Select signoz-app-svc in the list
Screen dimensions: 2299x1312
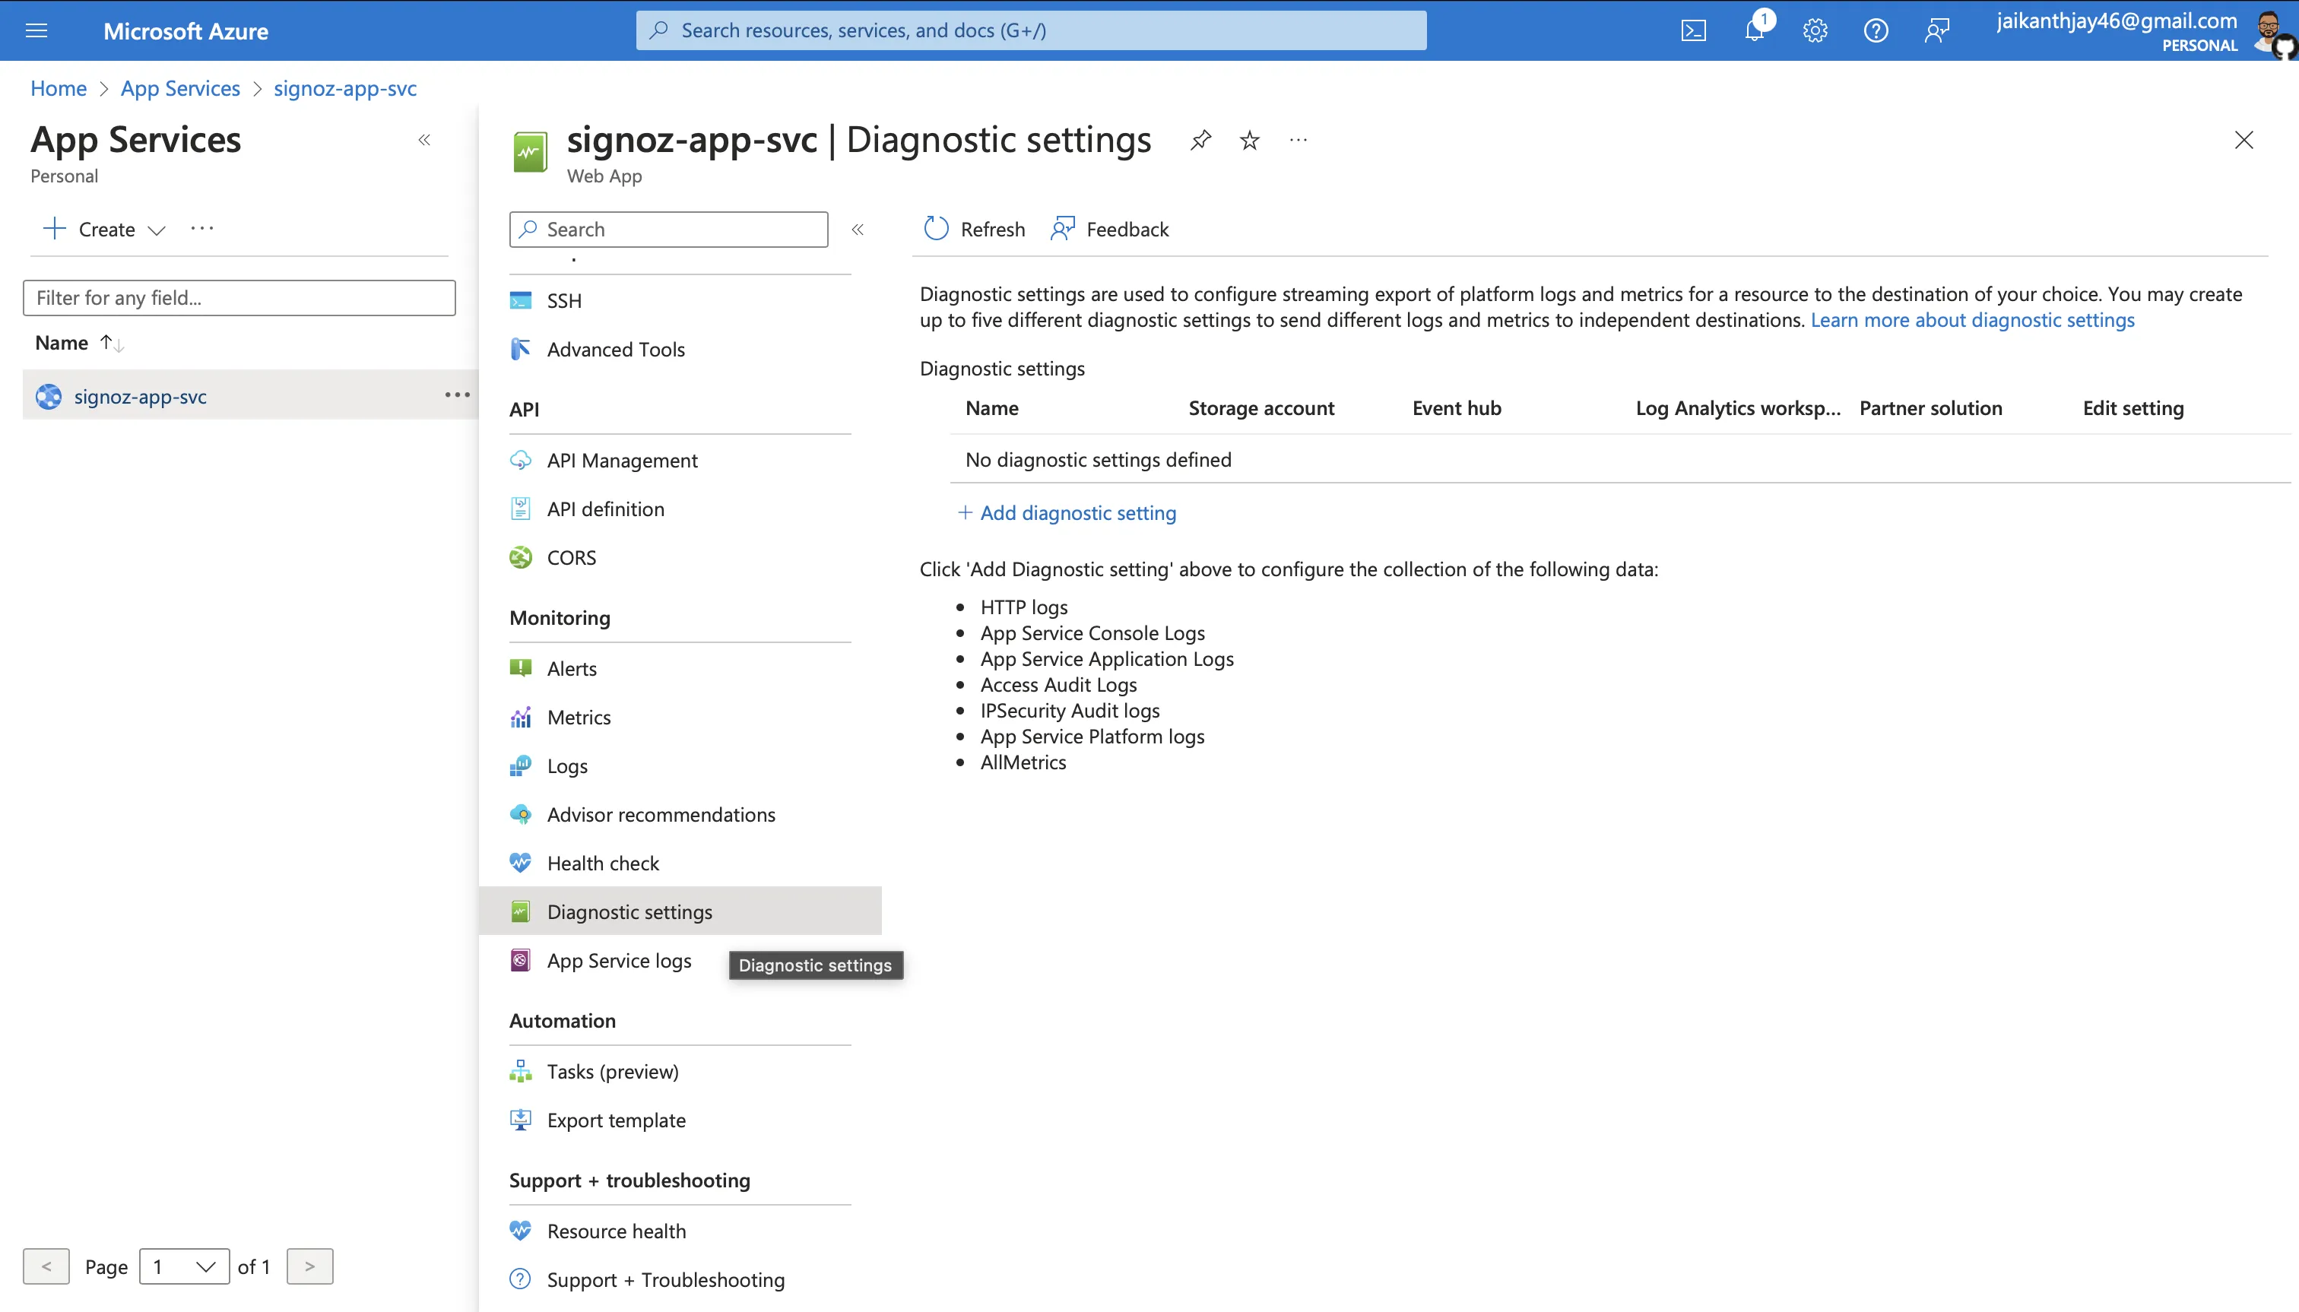tap(141, 397)
